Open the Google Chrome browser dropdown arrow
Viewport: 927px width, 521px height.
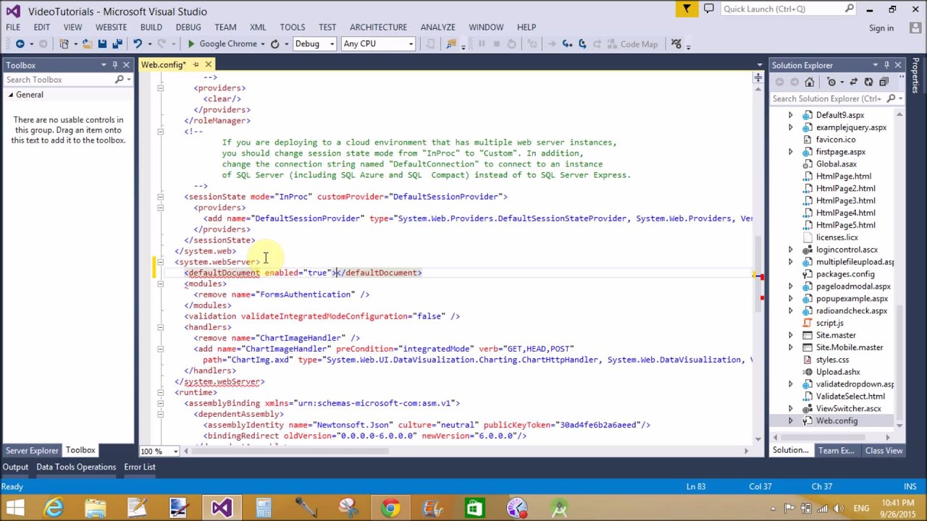click(x=263, y=44)
